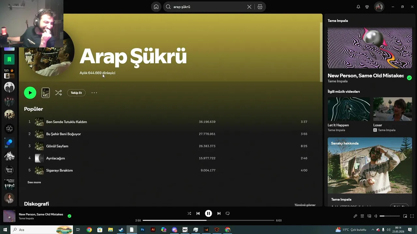417x234 pixels.
Task: Open Chrome from the taskbar
Action: point(89,230)
